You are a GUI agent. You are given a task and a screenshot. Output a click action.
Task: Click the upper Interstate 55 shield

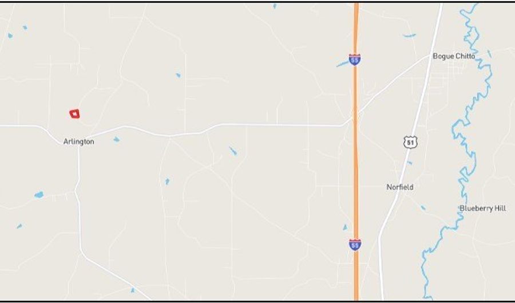click(355, 60)
